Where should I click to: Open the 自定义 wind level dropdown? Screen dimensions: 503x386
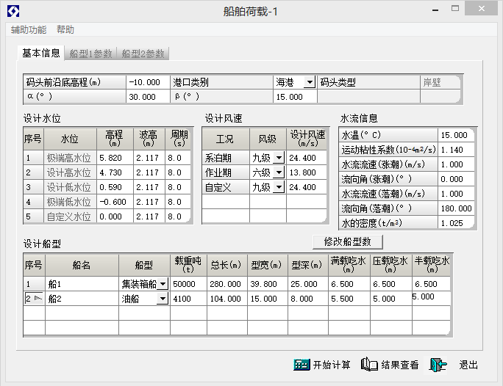point(279,187)
